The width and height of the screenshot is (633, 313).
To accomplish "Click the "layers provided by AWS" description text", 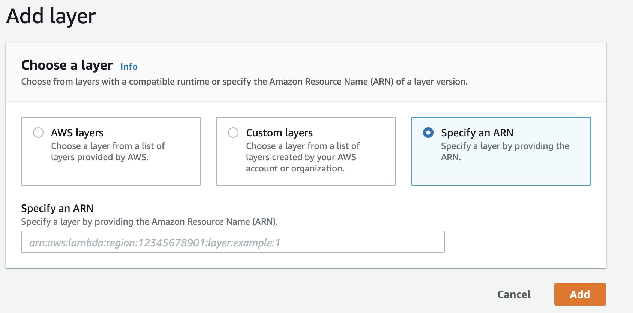I will coord(100,157).
